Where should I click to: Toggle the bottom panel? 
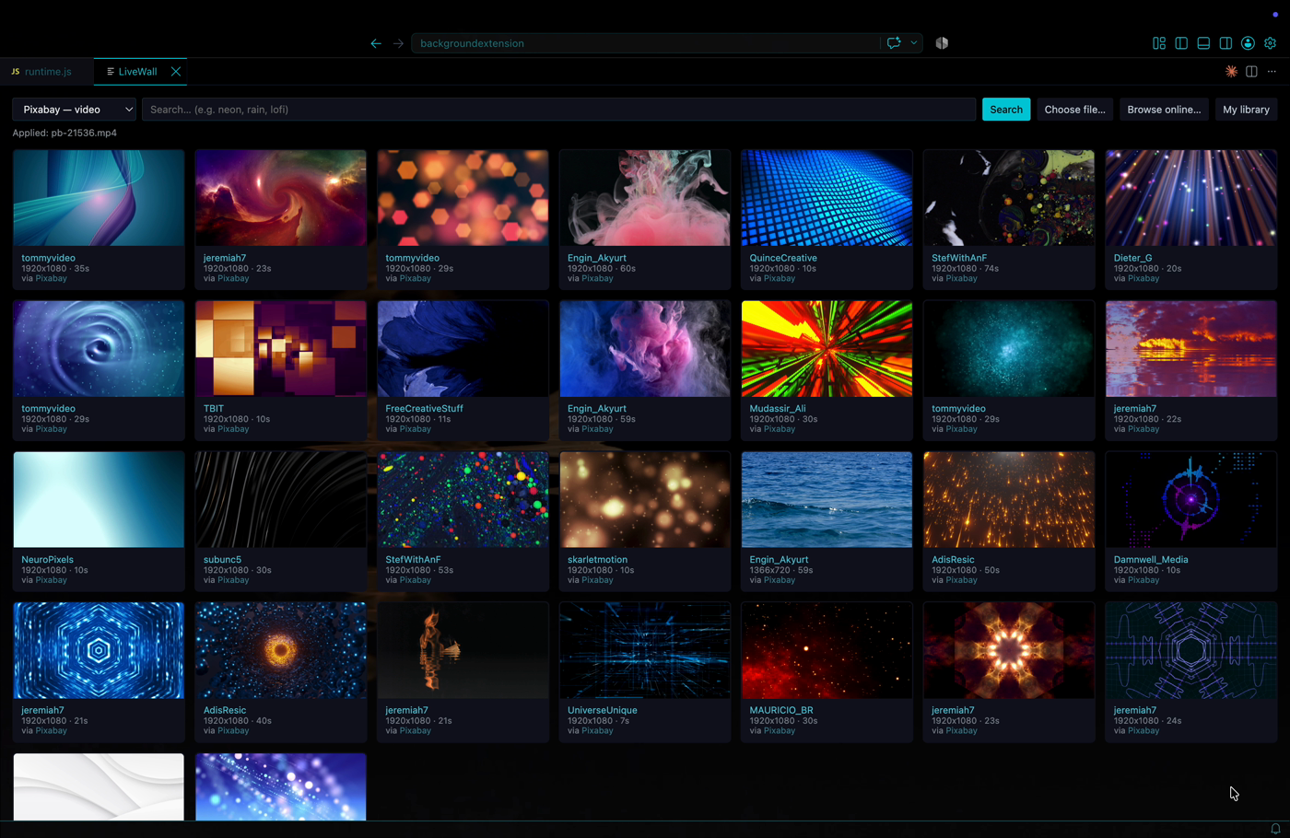coord(1203,43)
